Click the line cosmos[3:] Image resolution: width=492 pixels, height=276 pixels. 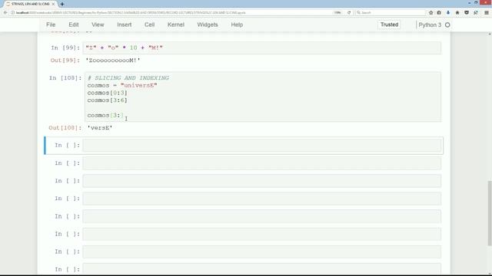point(105,116)
